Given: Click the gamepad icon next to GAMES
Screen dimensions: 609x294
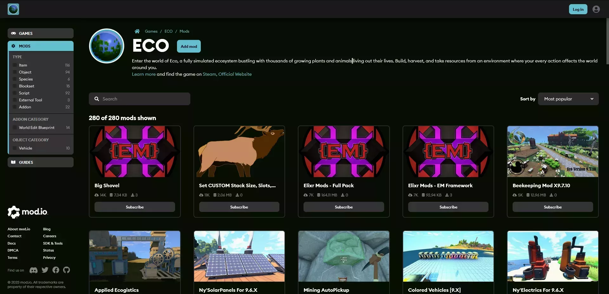Looking at the screenshot, I should 14,33.
